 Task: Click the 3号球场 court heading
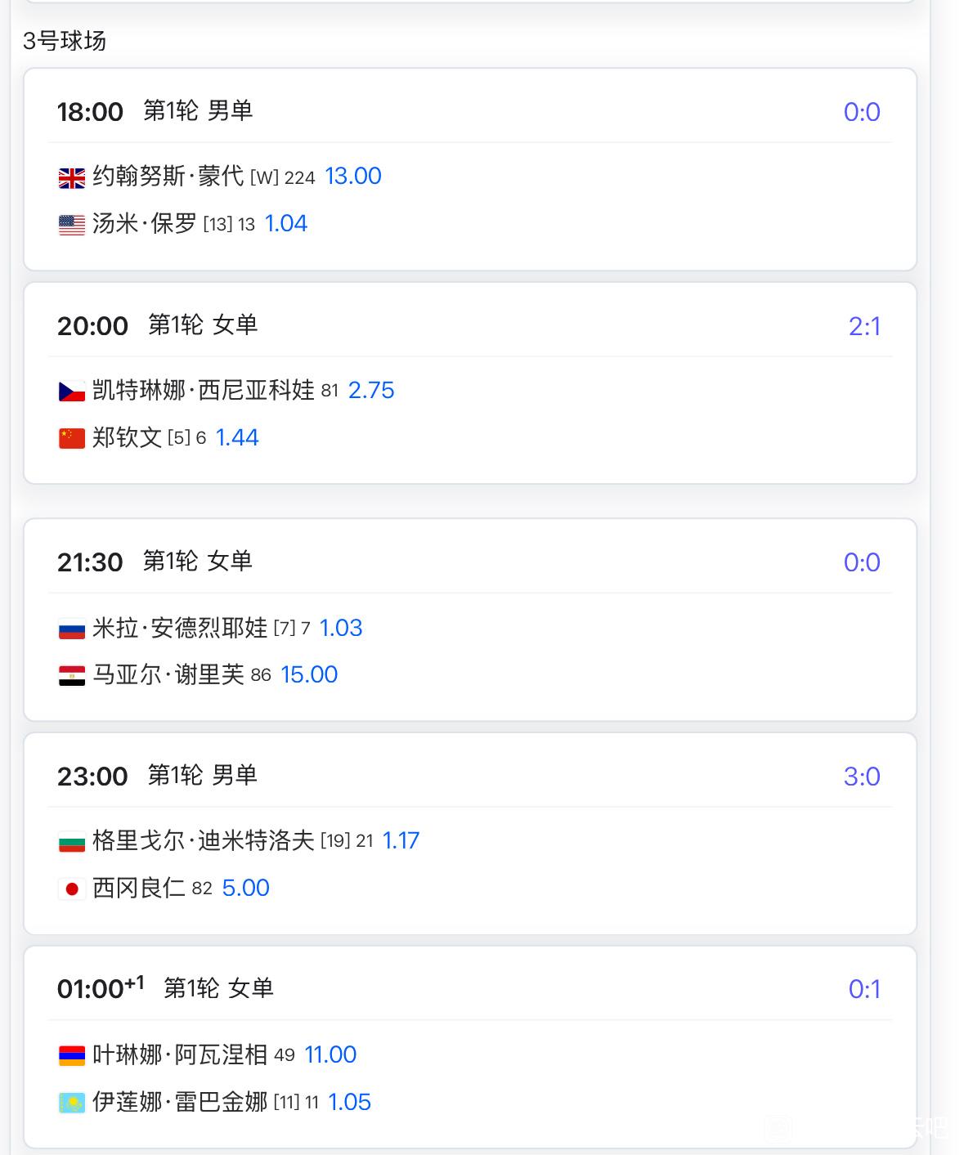coord(65,41)
